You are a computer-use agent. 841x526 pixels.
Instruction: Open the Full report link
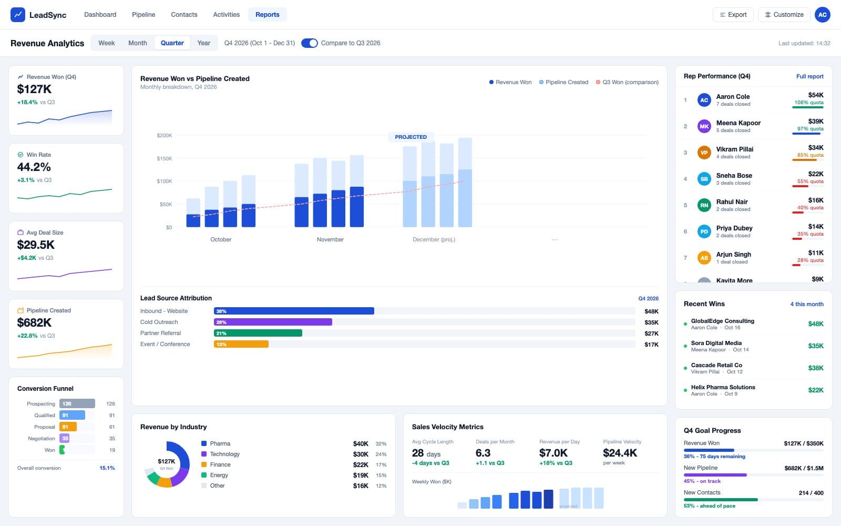pos(810,76)
